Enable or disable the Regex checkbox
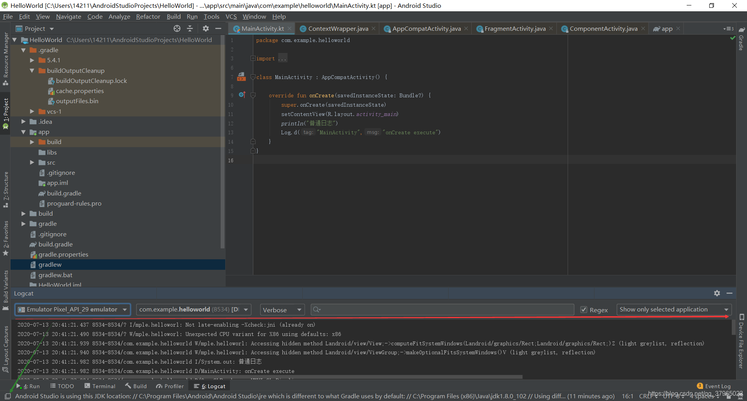Screen dimensions: 747x401 coord(584,310)
